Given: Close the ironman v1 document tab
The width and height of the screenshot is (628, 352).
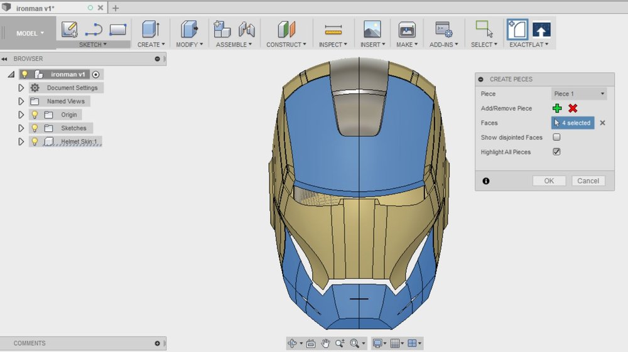Looking at the screenshot, I should point(100,8).
